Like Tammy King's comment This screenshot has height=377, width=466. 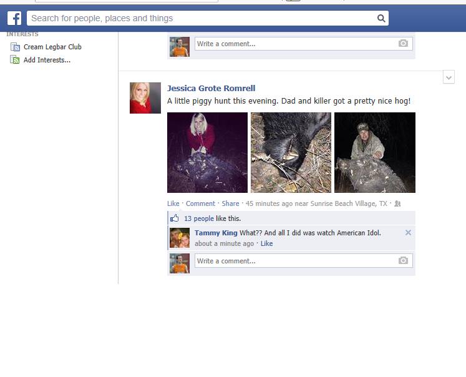coord(266,243)
